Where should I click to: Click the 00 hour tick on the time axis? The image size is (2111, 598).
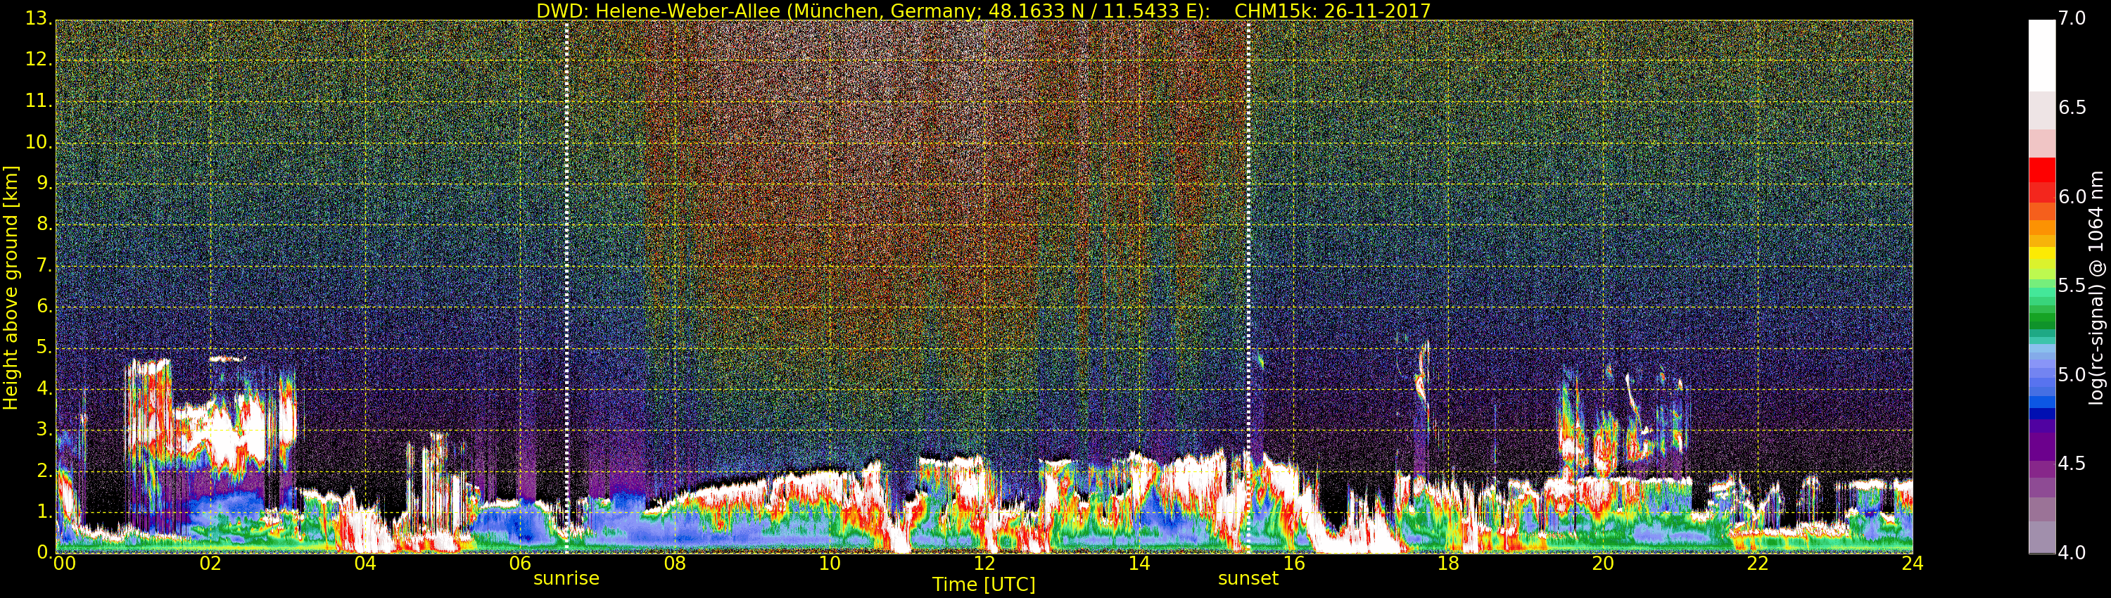64,564
